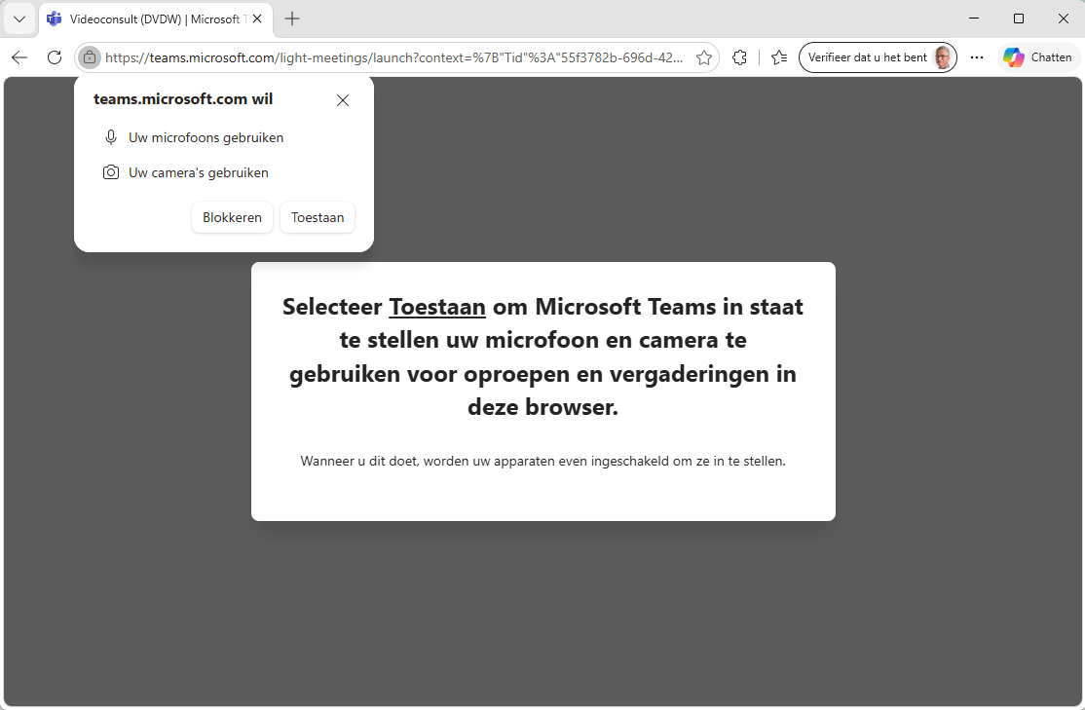Expand the tab actions dropdown chevron
This screenshot has width=1085, height=710.
[19, 19]
